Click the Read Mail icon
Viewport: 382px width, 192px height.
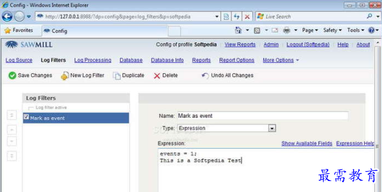tap(275, 30)
